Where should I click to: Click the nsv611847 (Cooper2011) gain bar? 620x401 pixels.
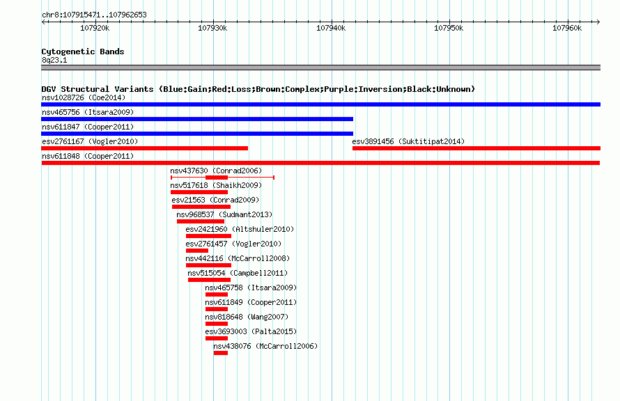coord(197,134)
